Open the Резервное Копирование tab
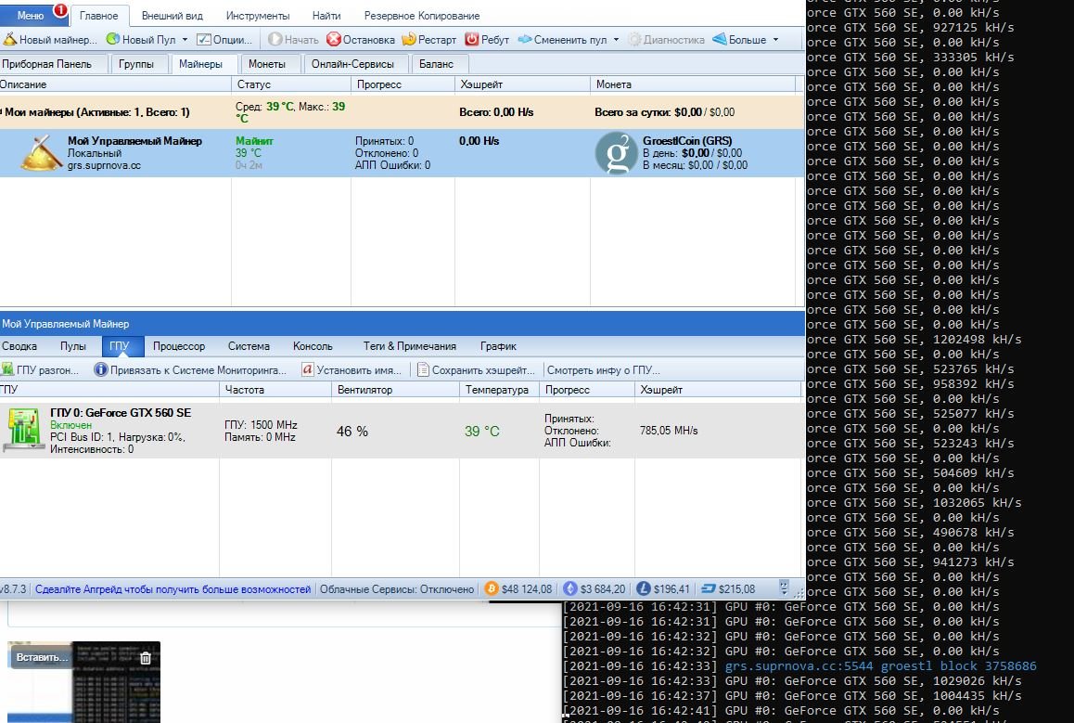This screenshot has width=1074, height=723. tap(422, 15)
